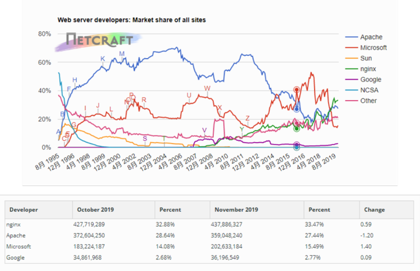Click annotation letter M near Apache peak
The height and width of the screenshot is (271, 420).
pos(122,54)
